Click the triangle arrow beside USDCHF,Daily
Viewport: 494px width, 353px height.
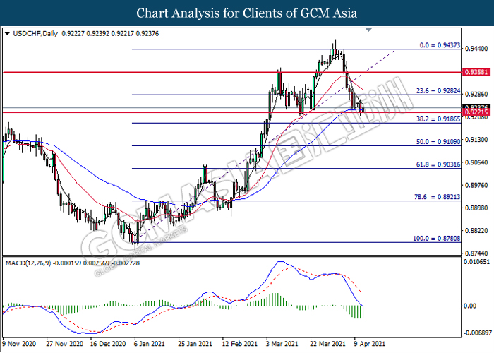tap(7, 33)
